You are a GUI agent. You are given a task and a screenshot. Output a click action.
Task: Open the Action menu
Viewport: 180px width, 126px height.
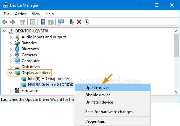[21, 14]
